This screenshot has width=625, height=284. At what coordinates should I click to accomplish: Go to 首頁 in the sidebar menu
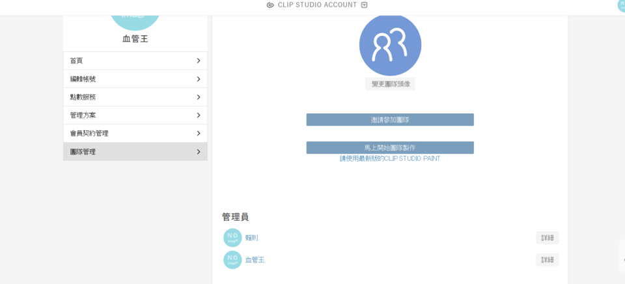(x=135, y=61)
